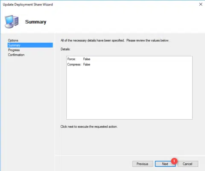This screenshot has height=171, width=205.
Task: Click the False value beside Force
Action: pos(87,59)
